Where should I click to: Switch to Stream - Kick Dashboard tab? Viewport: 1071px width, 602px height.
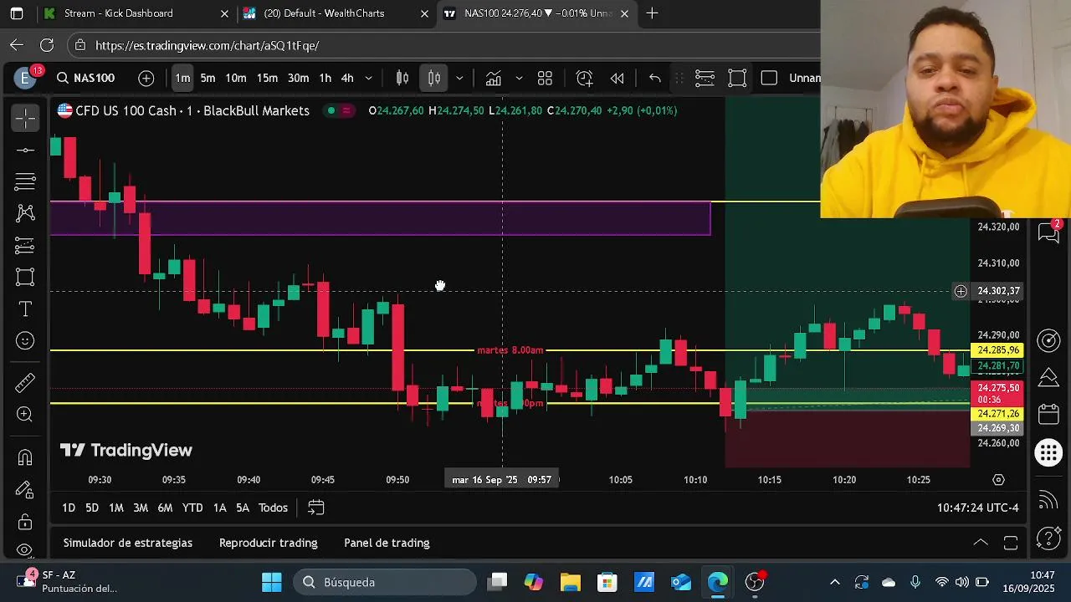[136, 13]
